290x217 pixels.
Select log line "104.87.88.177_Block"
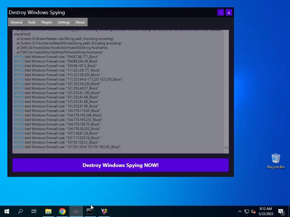pyautogui.click(x=56, y=57)
